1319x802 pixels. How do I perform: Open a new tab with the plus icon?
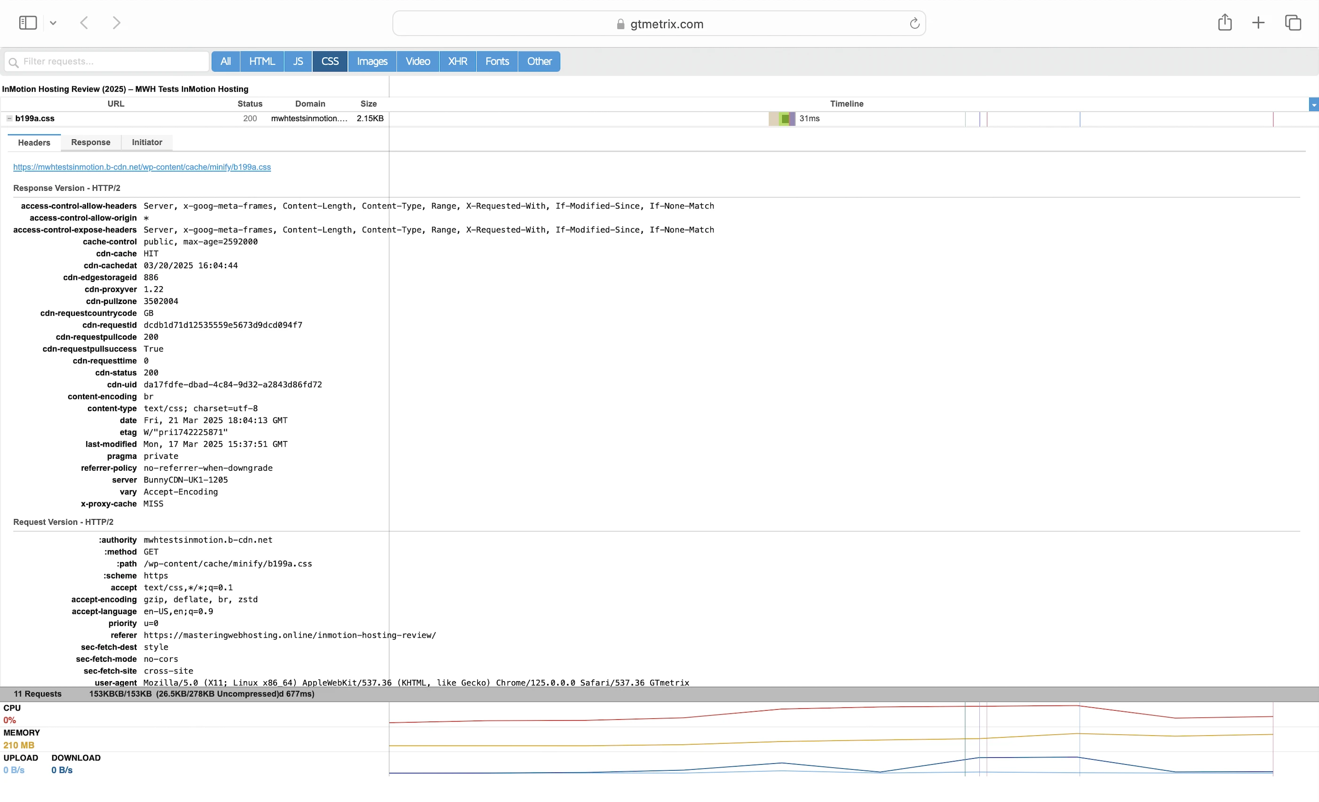click(x=1258, y=23)
